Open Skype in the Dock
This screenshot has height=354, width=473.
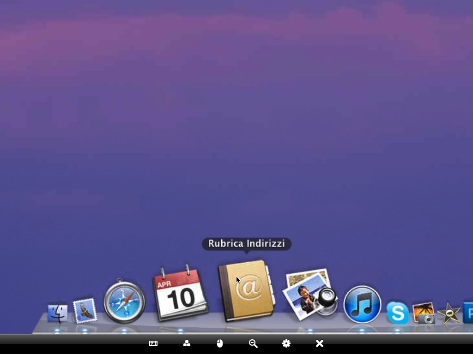(398, 313)
